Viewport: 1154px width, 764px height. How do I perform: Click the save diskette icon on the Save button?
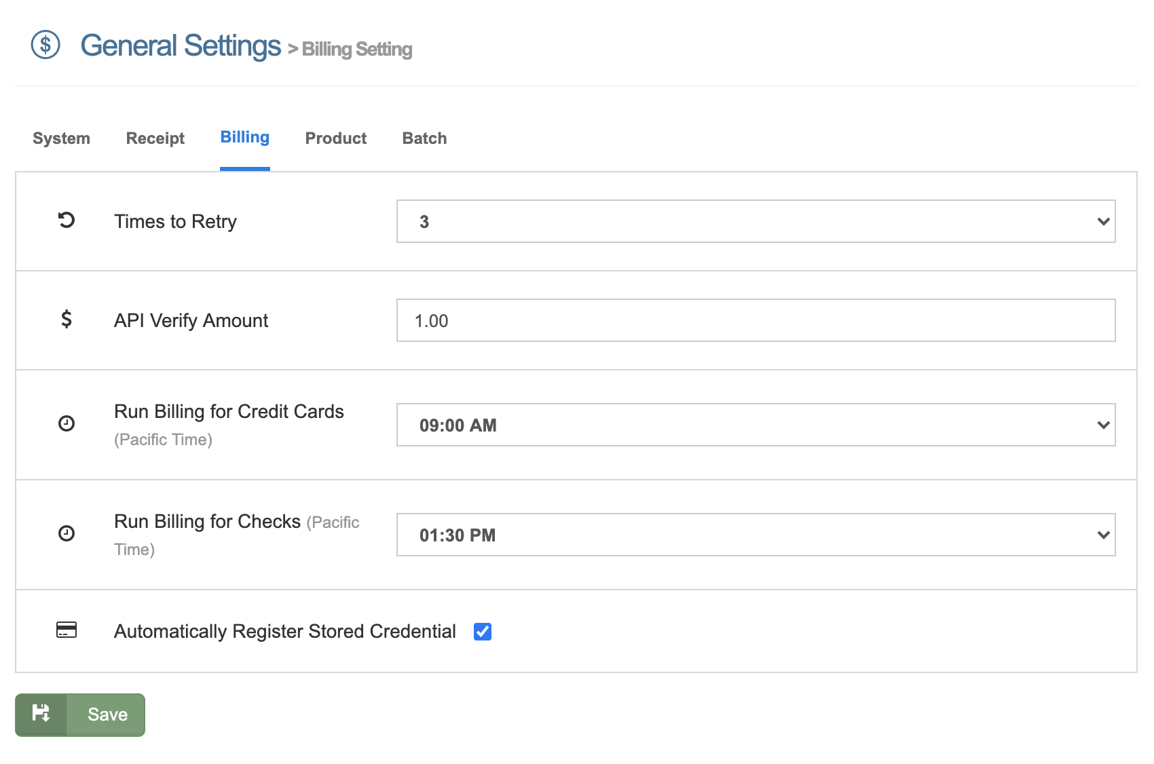[42, 714]
